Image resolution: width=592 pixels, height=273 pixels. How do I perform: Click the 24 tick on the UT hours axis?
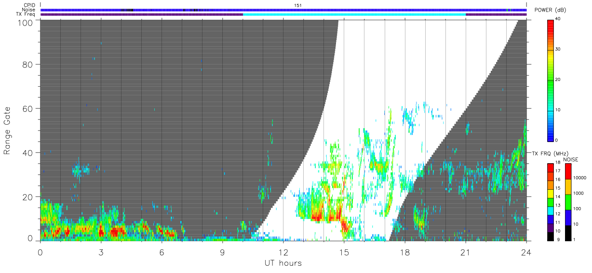pos(526,252)
